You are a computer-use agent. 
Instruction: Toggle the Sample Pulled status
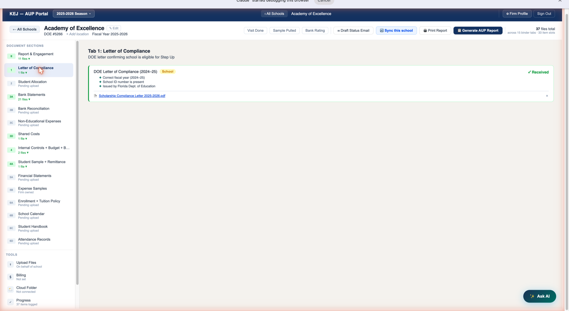point(284,30)
